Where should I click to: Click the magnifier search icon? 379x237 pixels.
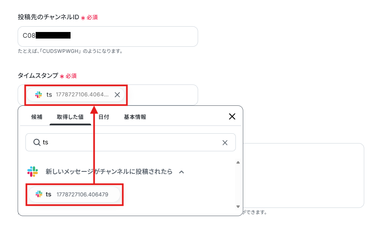[37, 142]
